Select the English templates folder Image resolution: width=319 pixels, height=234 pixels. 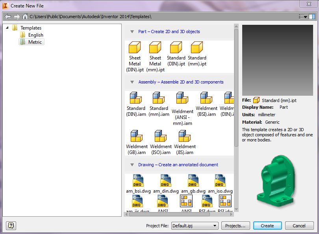click(x=35, y=35)
